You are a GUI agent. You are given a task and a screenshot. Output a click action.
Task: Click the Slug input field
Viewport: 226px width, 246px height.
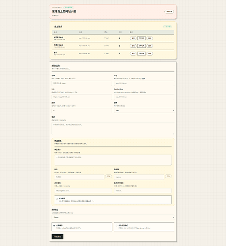coord(144,83)
